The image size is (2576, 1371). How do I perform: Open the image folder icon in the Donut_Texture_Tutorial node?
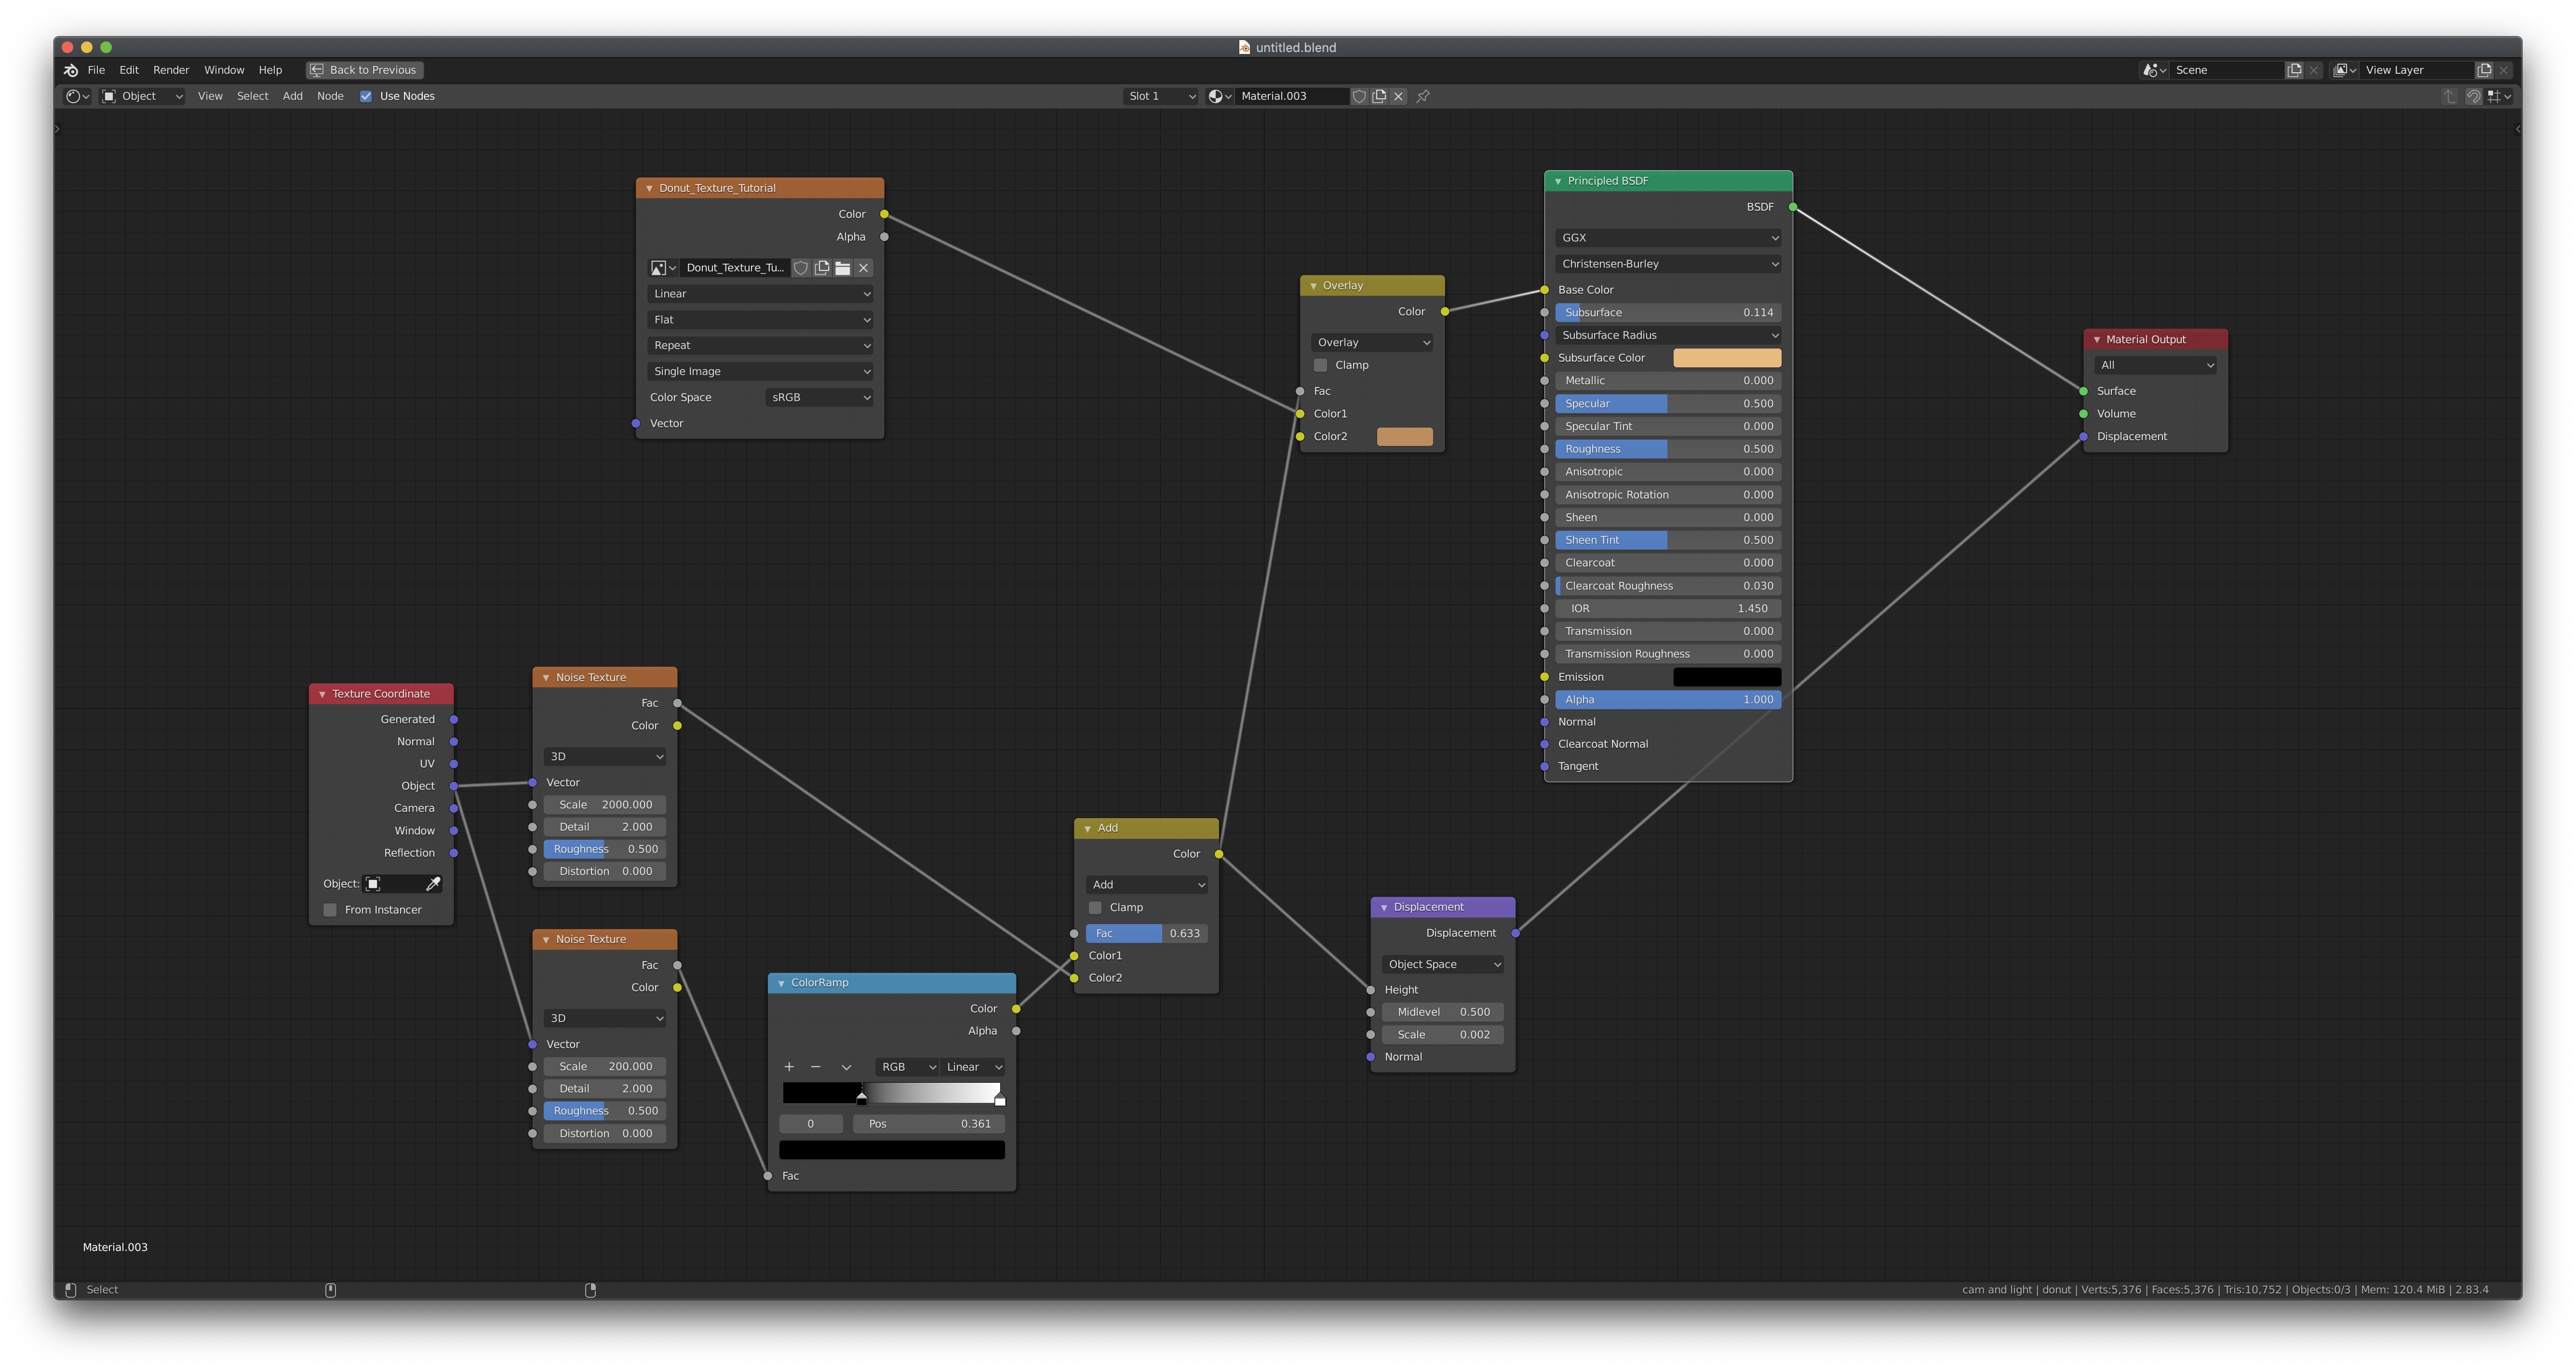click(843, 268)
